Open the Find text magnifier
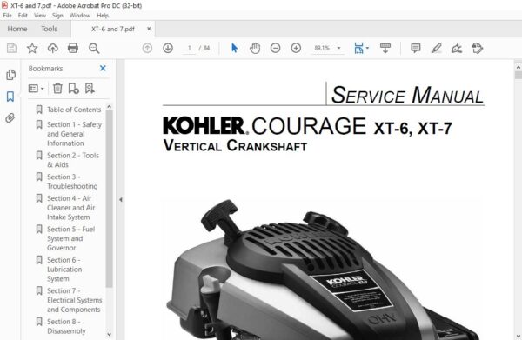Screen dimensions: 522x340 [x=94, y=48]
